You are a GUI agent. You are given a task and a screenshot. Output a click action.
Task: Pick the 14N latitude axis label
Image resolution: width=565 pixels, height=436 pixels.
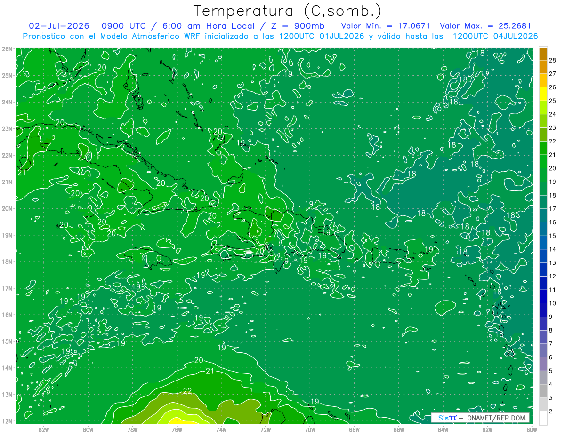click(x=7, y=368)
